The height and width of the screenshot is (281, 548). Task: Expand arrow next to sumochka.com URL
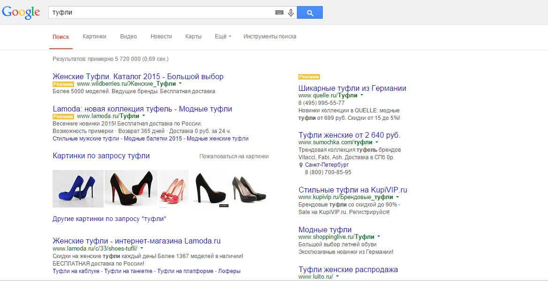click(377, 142)
